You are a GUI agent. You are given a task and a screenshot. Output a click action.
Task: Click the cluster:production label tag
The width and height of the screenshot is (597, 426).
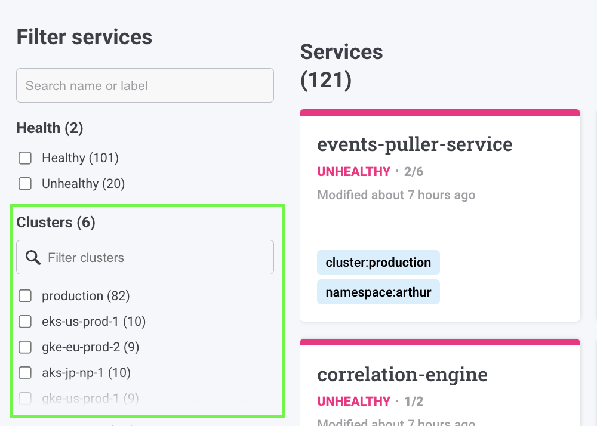378,263
